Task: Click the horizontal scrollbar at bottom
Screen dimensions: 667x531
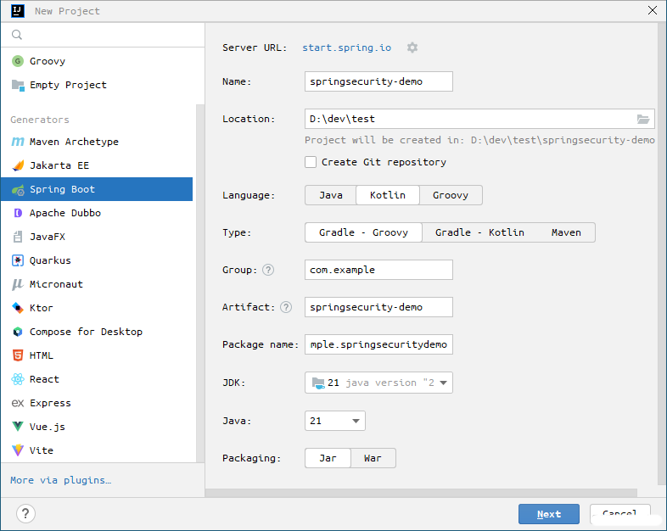Action: coord(421,493)
